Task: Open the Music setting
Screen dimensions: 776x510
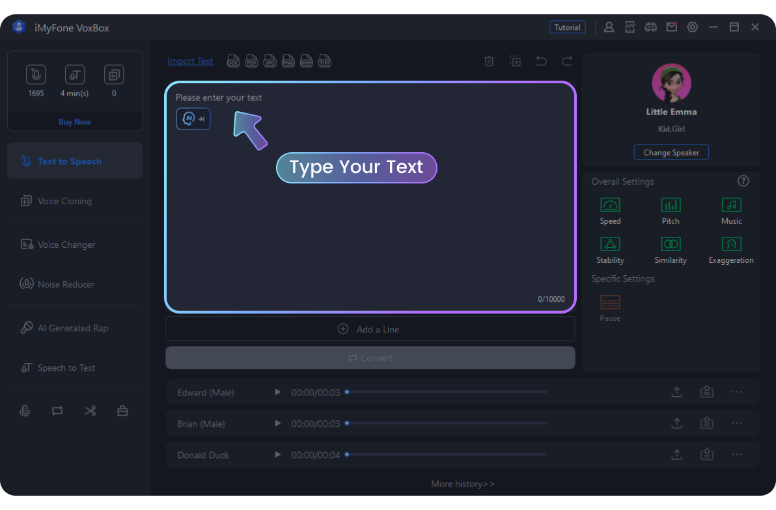Action: pos(731,206)
